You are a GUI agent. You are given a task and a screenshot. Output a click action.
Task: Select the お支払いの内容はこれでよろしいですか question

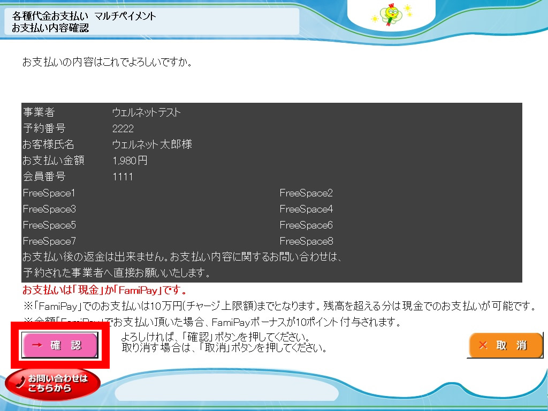click(x=107, y=62)
